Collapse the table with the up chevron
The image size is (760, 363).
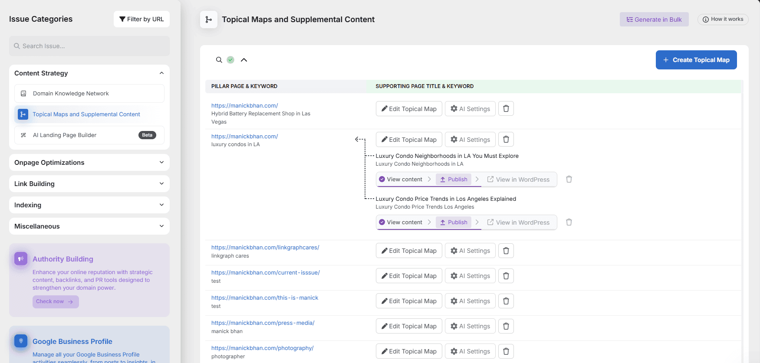(x=244, y=60)
